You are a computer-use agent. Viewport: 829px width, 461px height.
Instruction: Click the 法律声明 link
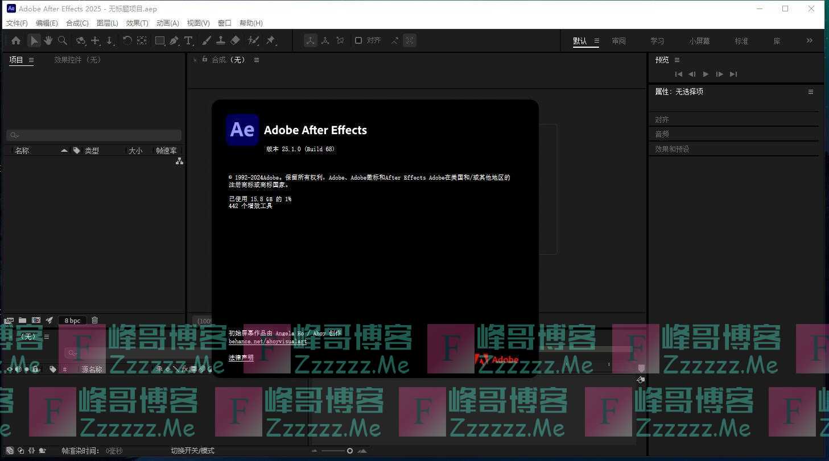coord(241,358)
